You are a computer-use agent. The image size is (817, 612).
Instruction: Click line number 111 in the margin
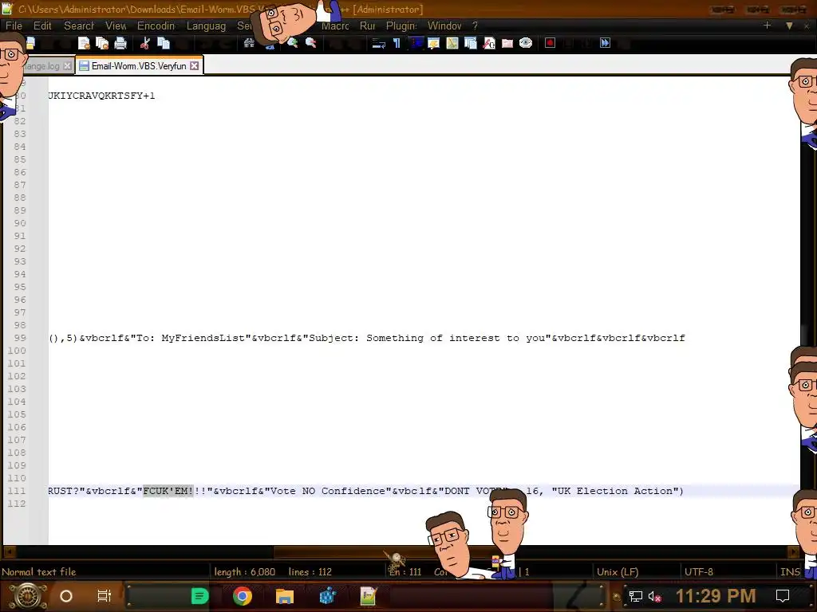(x=17, y=491)
